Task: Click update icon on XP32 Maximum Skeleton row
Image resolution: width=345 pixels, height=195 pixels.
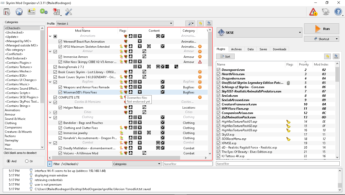Action: pos(200,46)
